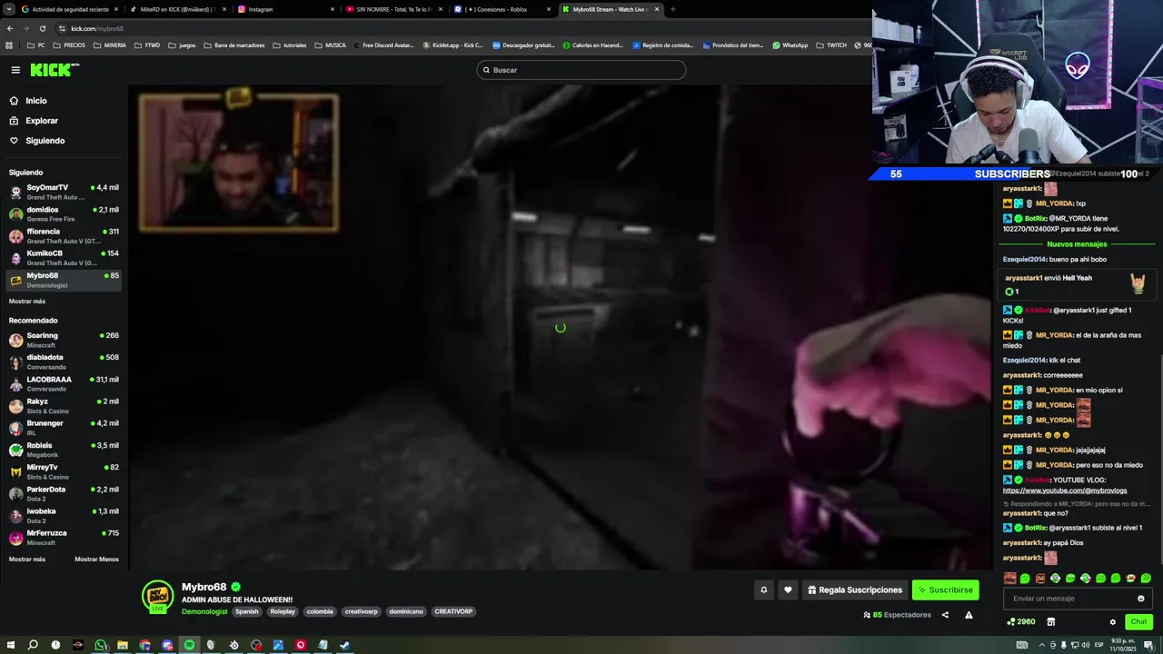The width and height of the screenshot is (1163, 654).
Task: Click the green KICK logo
Action: [55, 70]
